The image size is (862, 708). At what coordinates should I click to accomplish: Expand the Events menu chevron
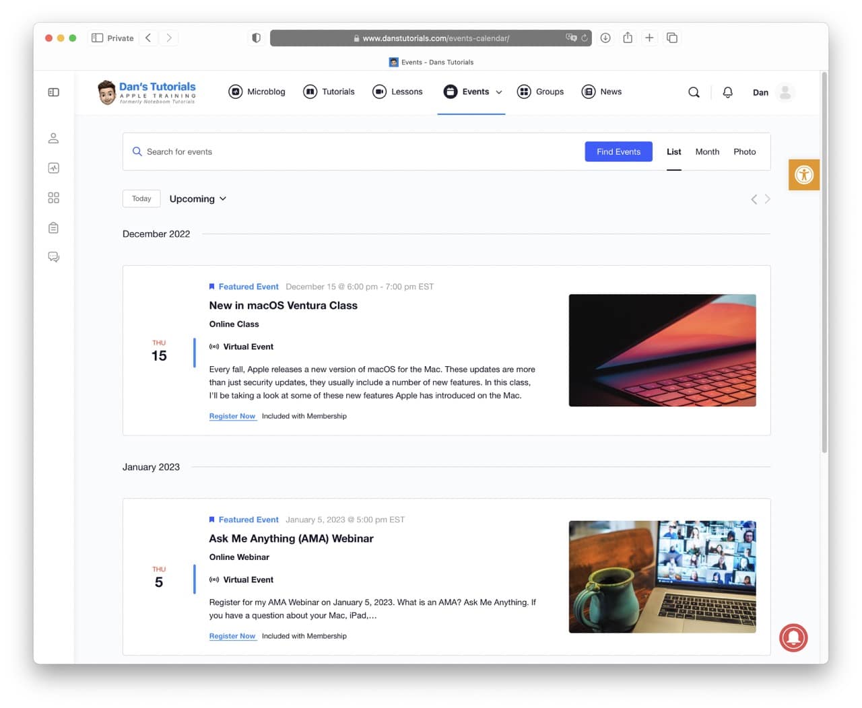499,92
